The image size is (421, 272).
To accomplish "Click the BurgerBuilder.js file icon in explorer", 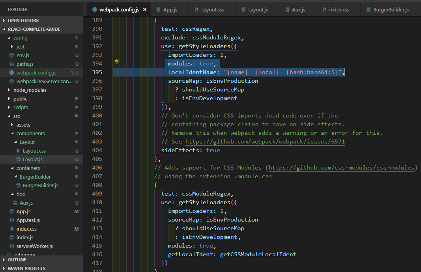I will pos(18,185).
